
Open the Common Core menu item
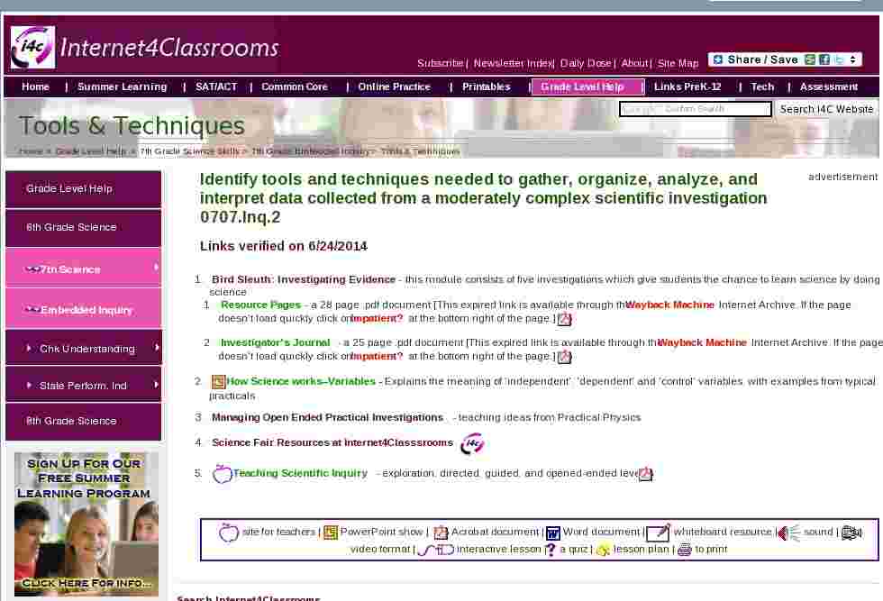tap(295, 87)
